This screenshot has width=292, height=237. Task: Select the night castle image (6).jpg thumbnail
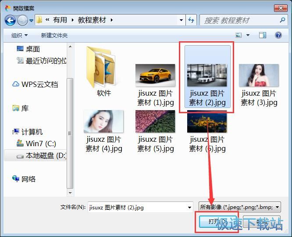[x=207, y=122]
